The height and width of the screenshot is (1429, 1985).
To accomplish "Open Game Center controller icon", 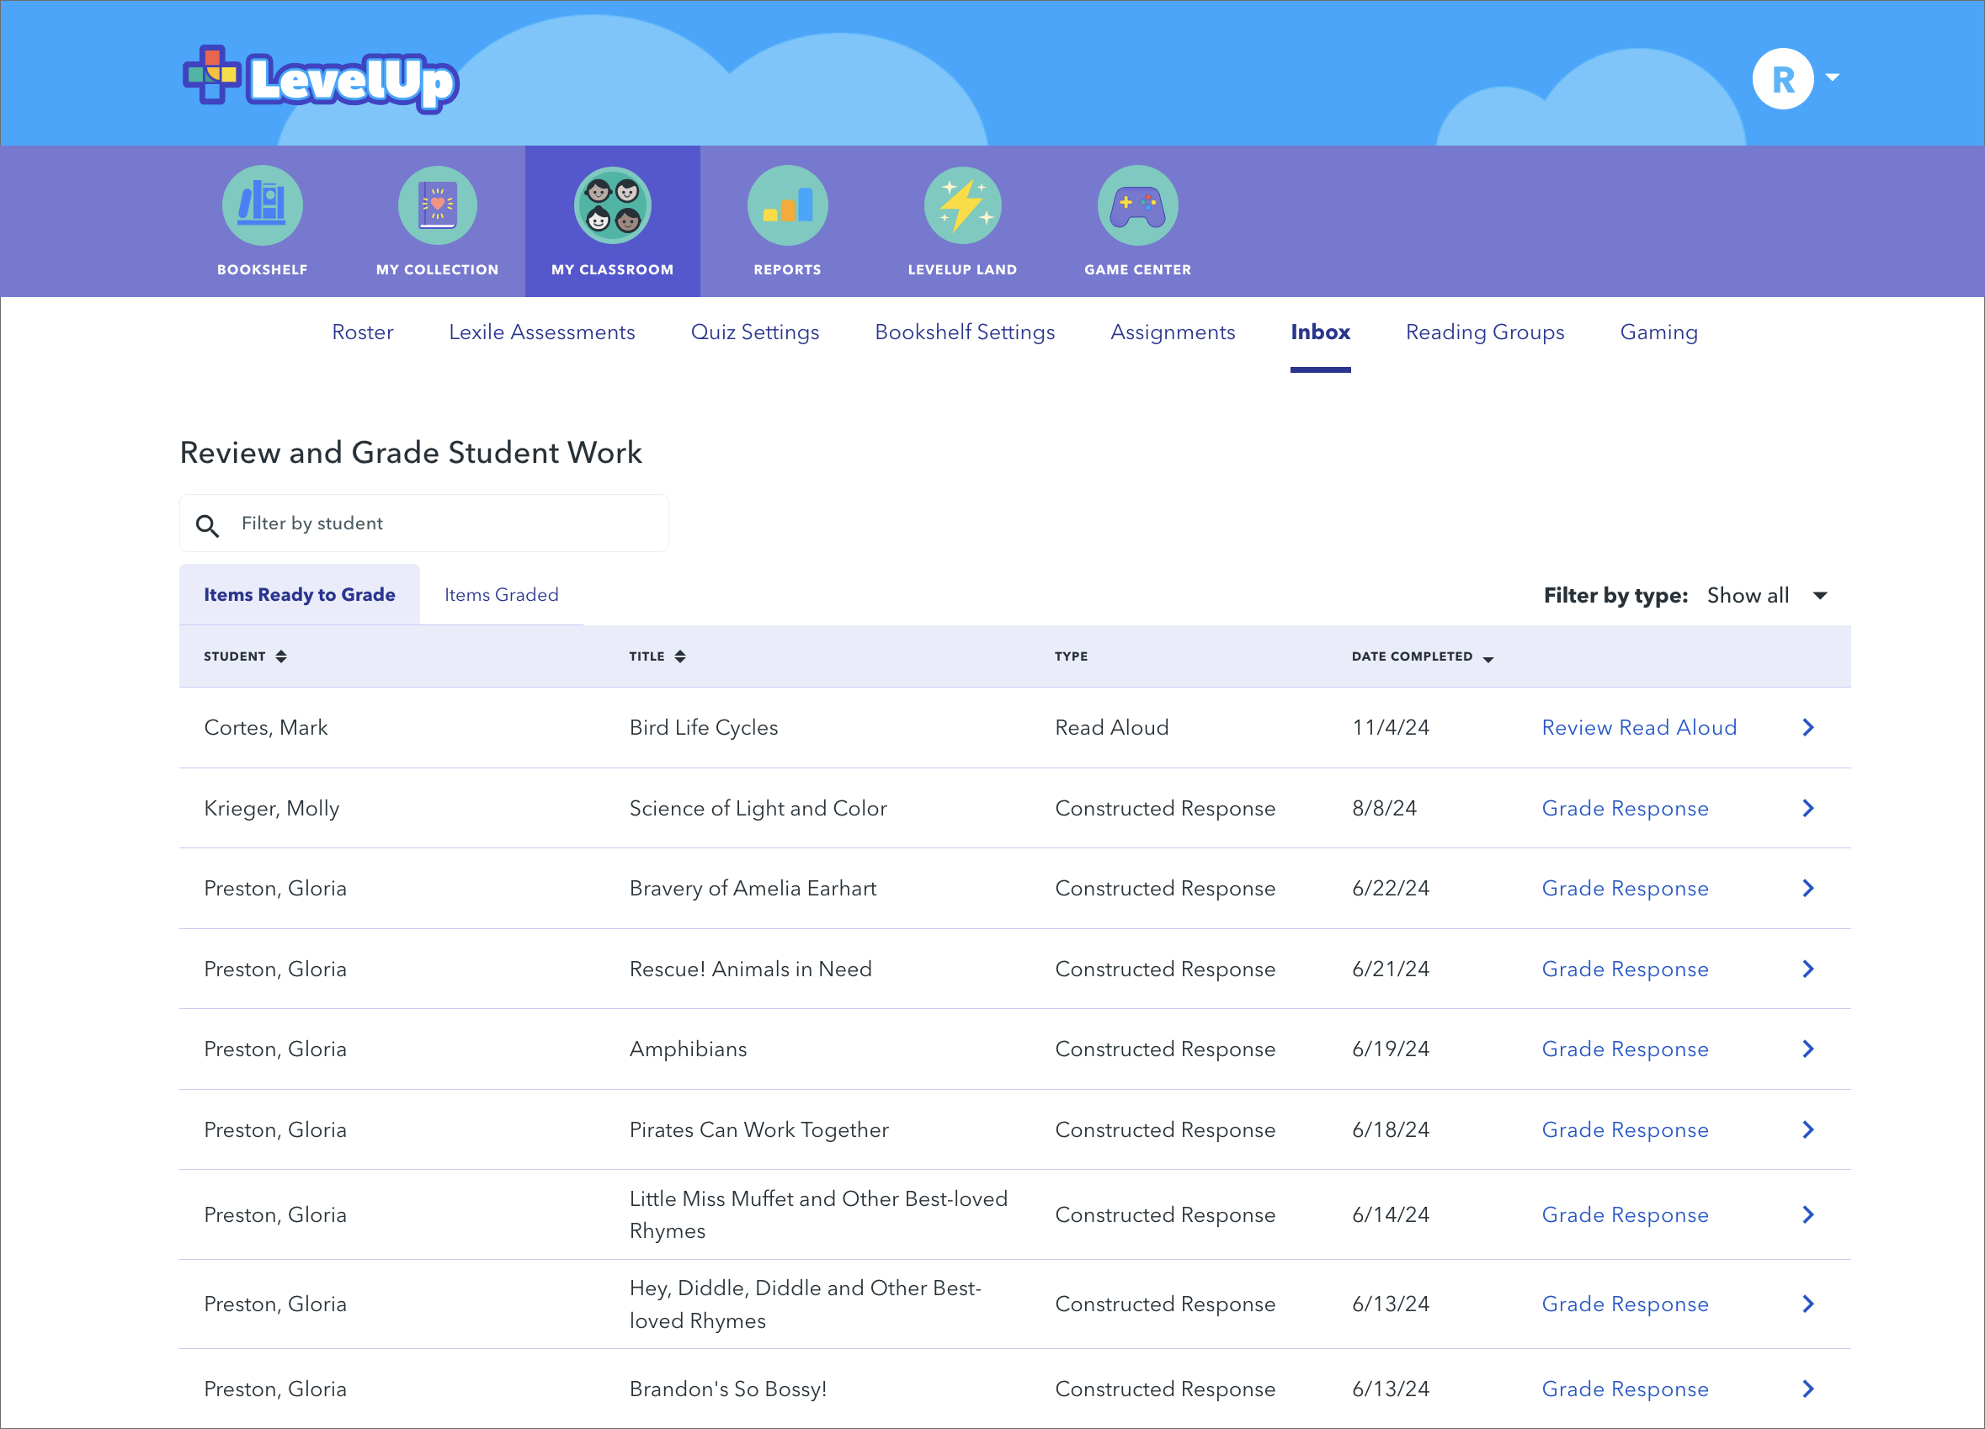I will (1137, 205).
